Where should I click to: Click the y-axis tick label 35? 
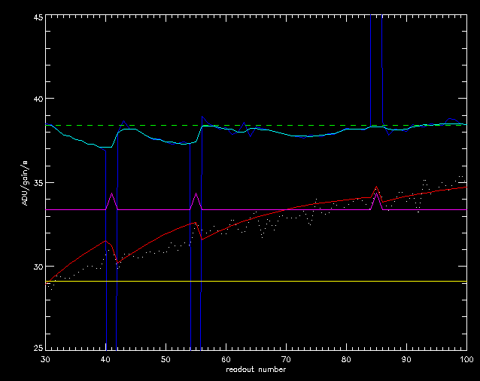[38, 182]
